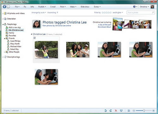Toggle Ascending sort order
This screenshot has height=114, width=158.
[53, 13]
